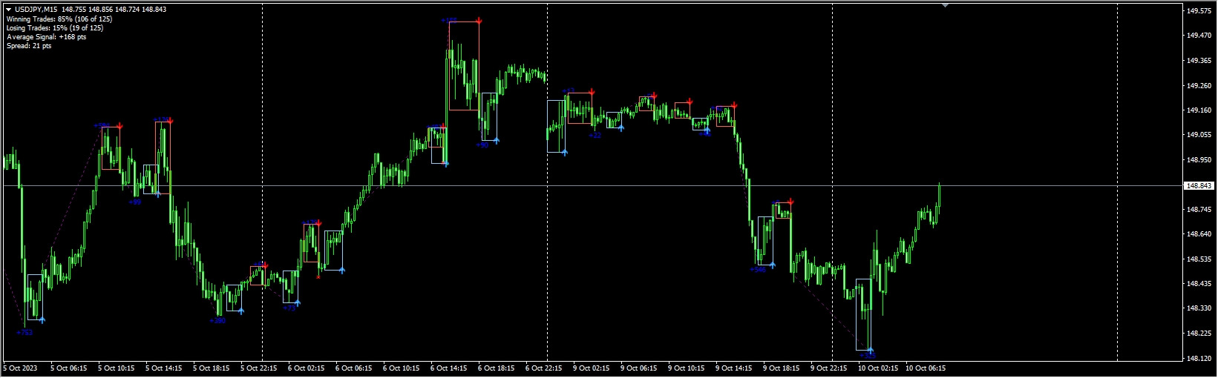1218x378 pixels.
Task: Click the '9 Oct 06:15' time axis label
Action: pos(639,368)
